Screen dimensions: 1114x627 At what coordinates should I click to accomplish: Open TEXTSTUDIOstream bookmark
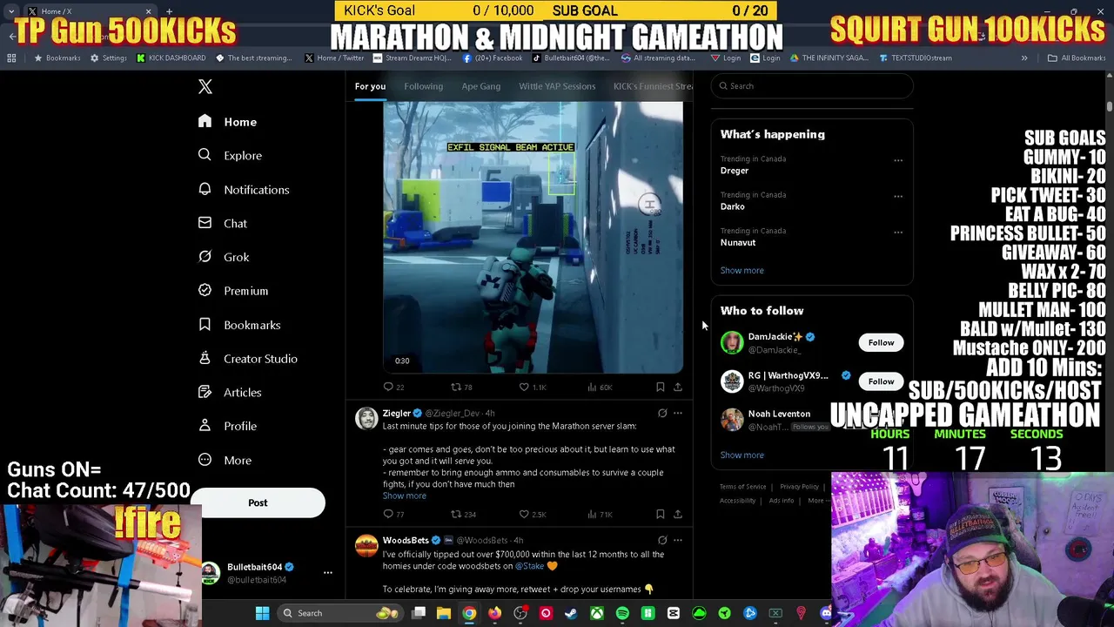(915, 58)
